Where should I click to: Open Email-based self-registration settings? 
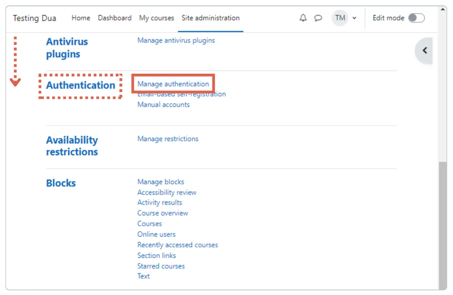coord(181,94)
